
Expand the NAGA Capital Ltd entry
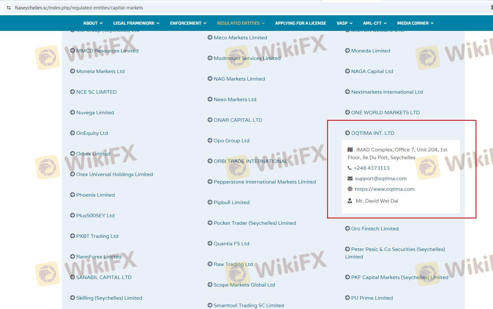tap(372, 71)
